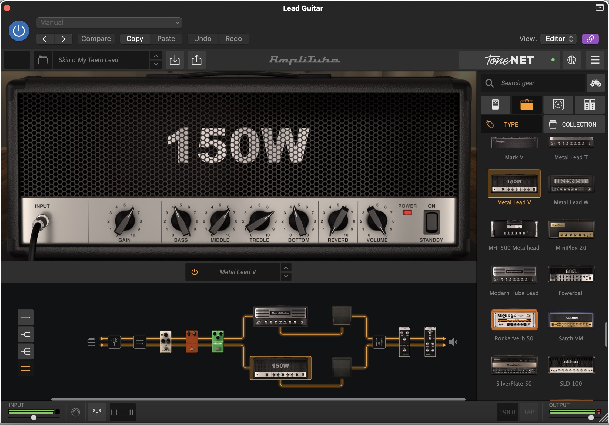This screenshot has width=609, height=425.
Task: Open the View Editor dropdown
Action: click(558, 39)
